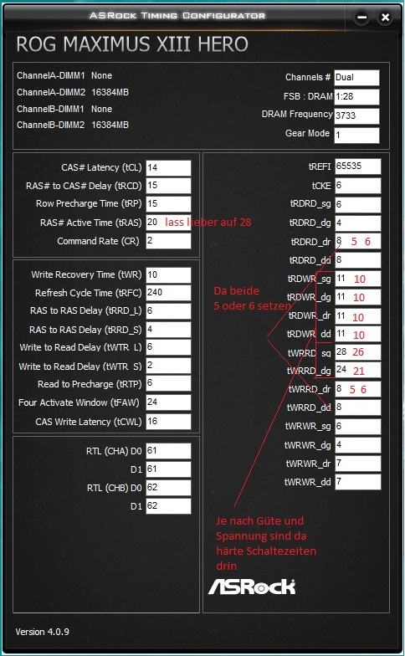Viewport: 405px width, 656px height.
Task: Close the ASRock Timing Configurator window
Action: [x=385, y=18]
